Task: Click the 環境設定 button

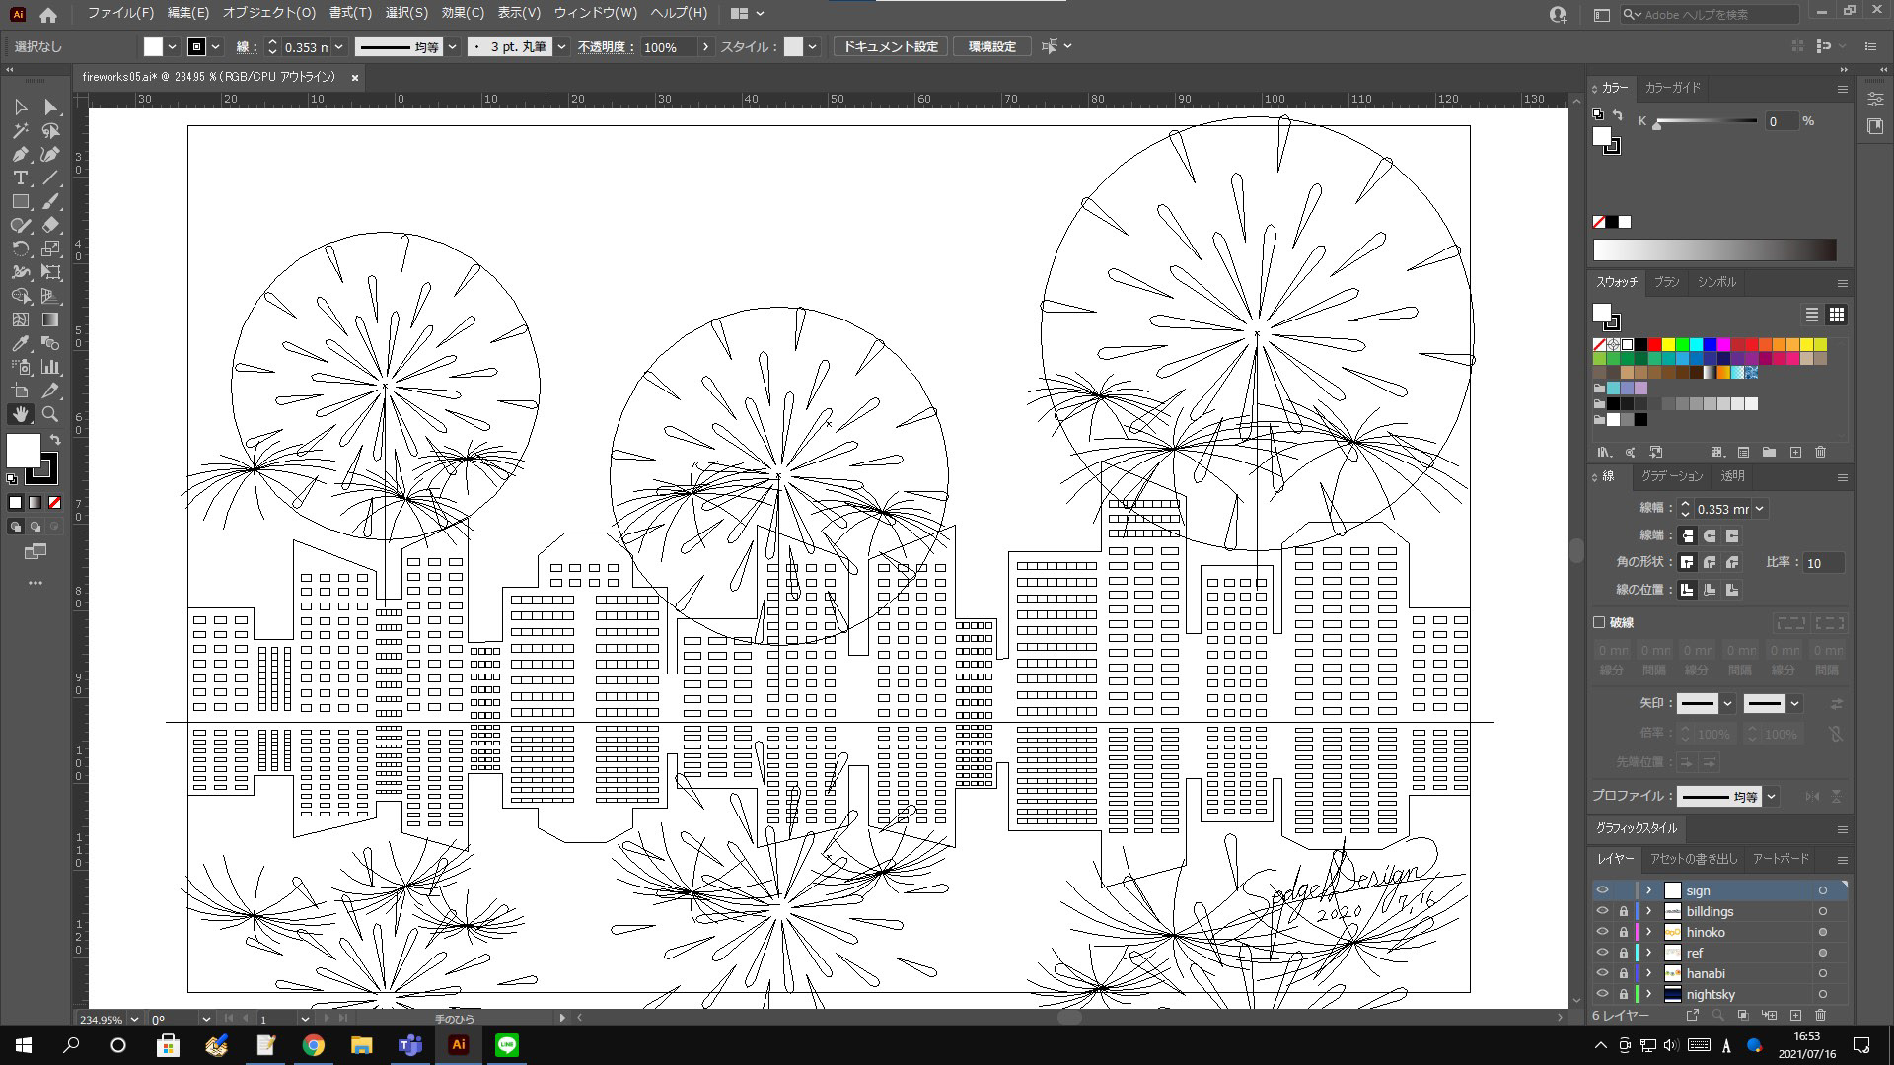Action: tap(991, 47)
